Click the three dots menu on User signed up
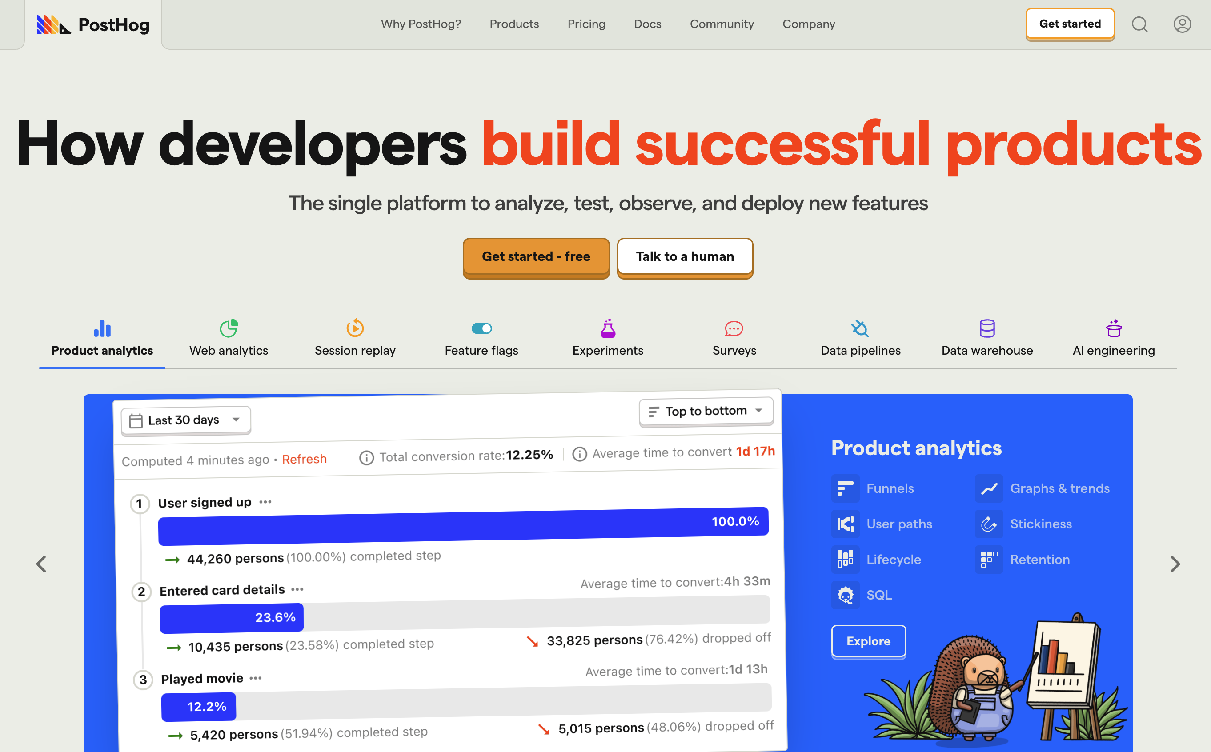This screenshot has width=1211, height=752. tap(266, 502)
